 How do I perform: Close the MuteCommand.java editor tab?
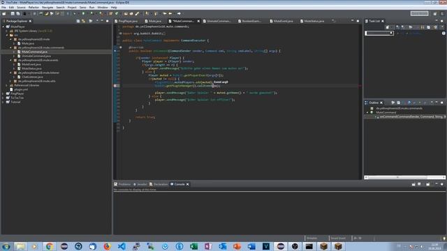198,21
